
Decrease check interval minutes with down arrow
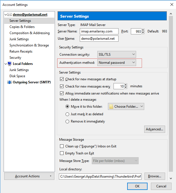126,88
